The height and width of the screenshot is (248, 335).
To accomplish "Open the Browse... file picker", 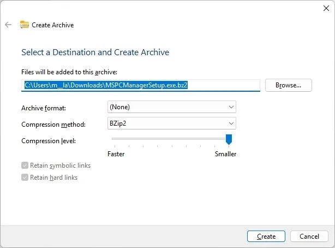I will [x=289, y=85].
